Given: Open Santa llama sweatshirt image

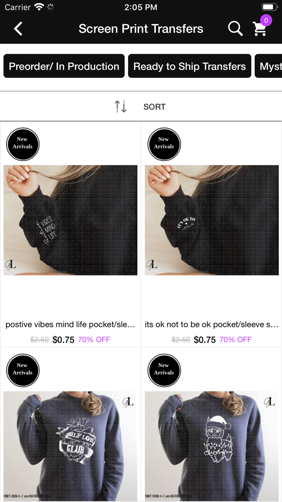Looking at the screenshot, I should [212, 446].
